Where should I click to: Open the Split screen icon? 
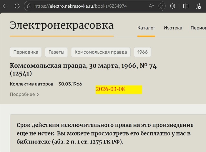186,6
